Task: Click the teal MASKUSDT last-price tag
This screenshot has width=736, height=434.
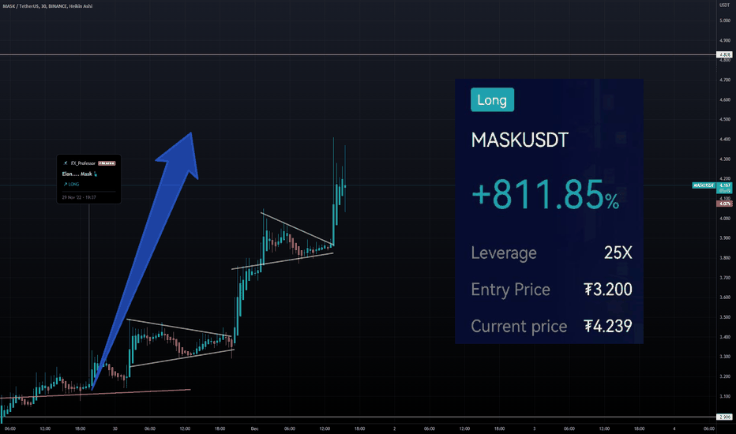Action: tap(704, 185)
